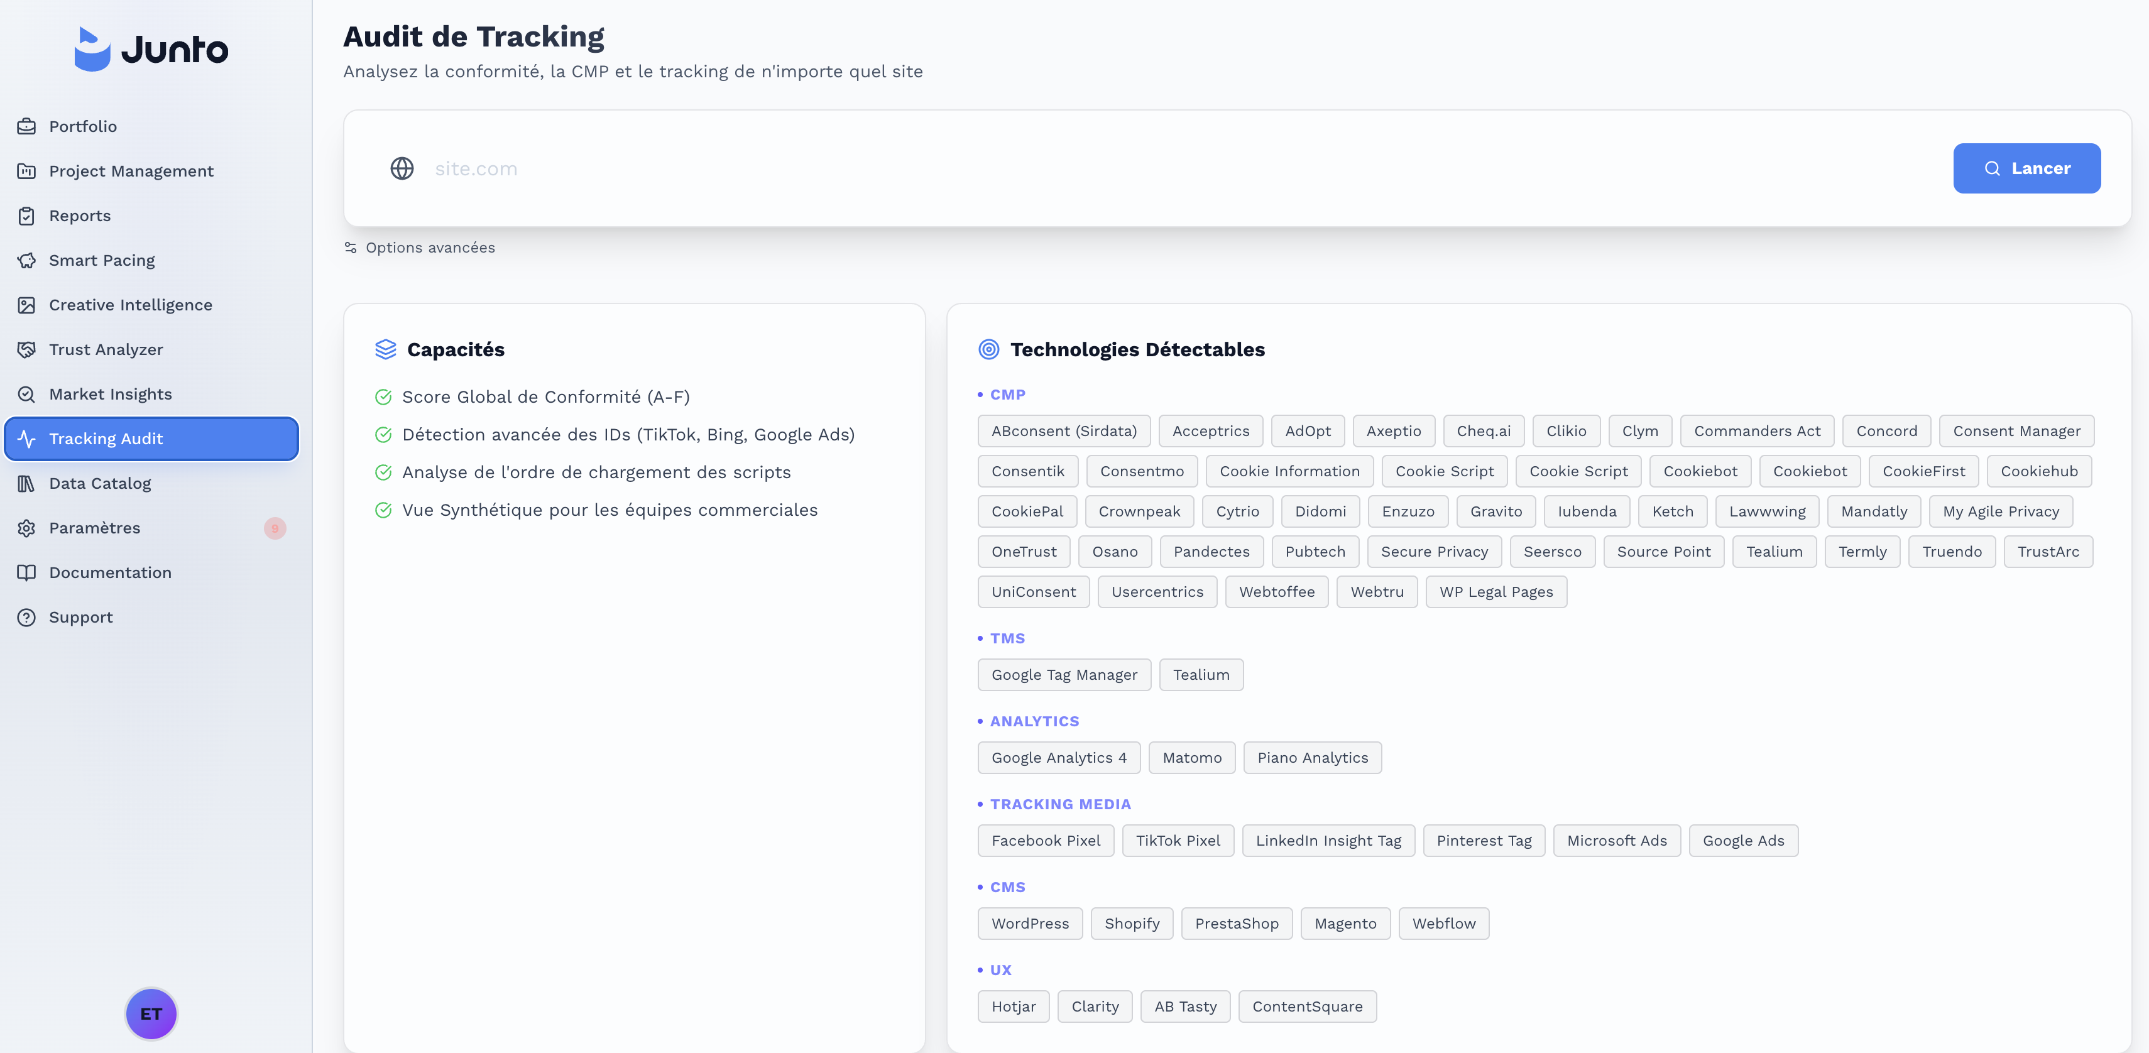The width and height of the screenshot is (2149, 1053).
Task: Click the Portfolio briefcase icon
Action: pyautogui.click(x=26, y=126)
